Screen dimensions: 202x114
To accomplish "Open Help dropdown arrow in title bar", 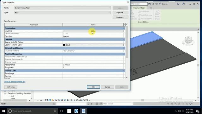I will tap(186, 4).
